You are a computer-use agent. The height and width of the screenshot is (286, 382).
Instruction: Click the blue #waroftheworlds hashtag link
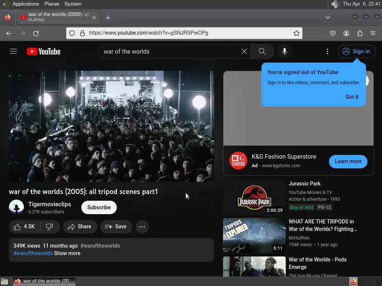click(x=33, y=253)
